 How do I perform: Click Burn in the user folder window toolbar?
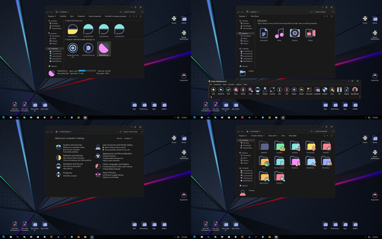(284, 136)
